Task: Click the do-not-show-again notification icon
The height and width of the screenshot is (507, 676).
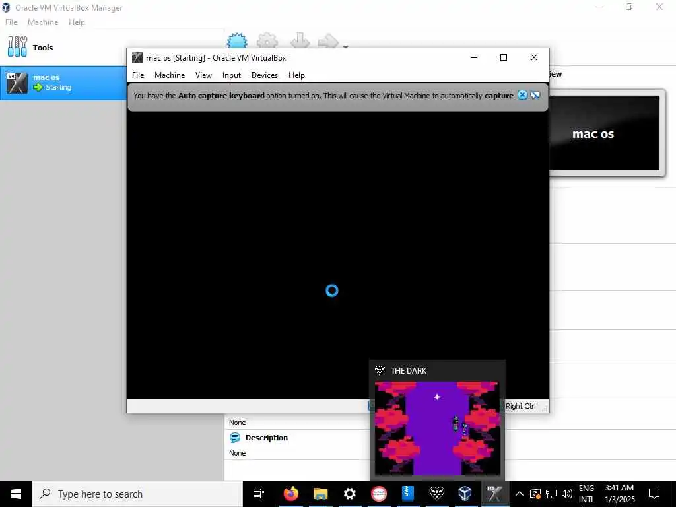Action: (x=535, y=95)
